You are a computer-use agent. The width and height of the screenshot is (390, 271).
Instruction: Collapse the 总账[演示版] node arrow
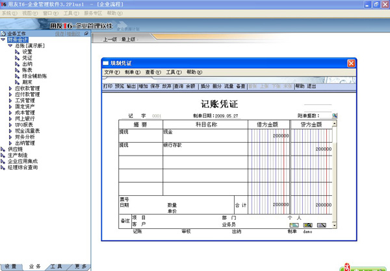[x=10, y=45]
